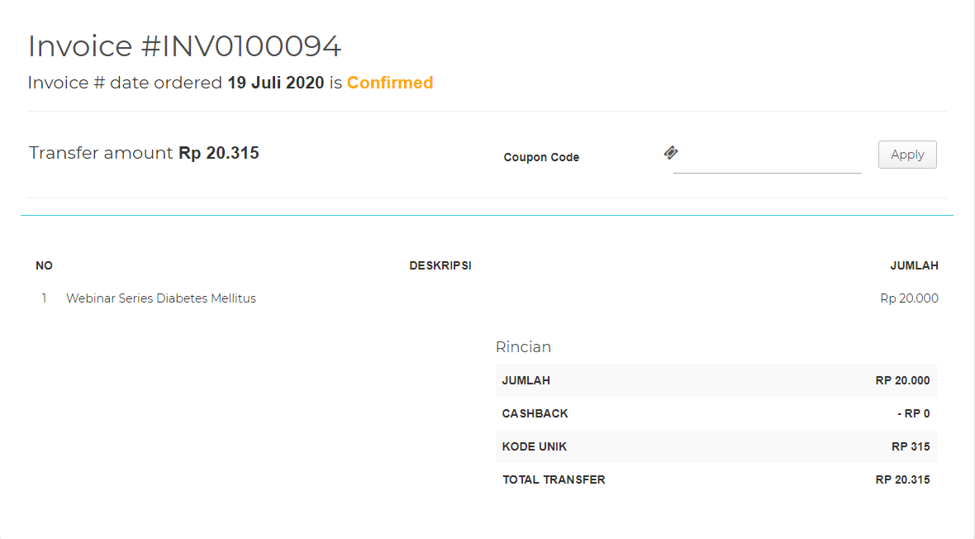Select the JUMLAH row in Rincian

click(x=716, y=380)
